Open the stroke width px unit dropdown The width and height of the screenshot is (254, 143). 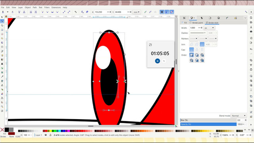(x=209, y=28)
